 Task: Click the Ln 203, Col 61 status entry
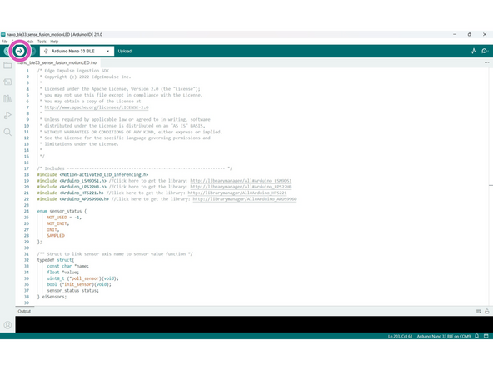pos(400,336)
